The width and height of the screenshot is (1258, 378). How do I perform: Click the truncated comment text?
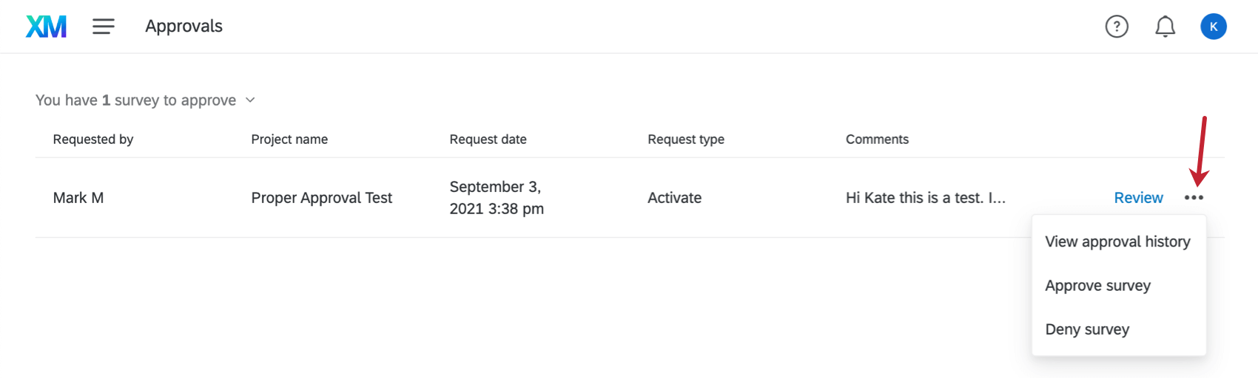pos(925,198)
